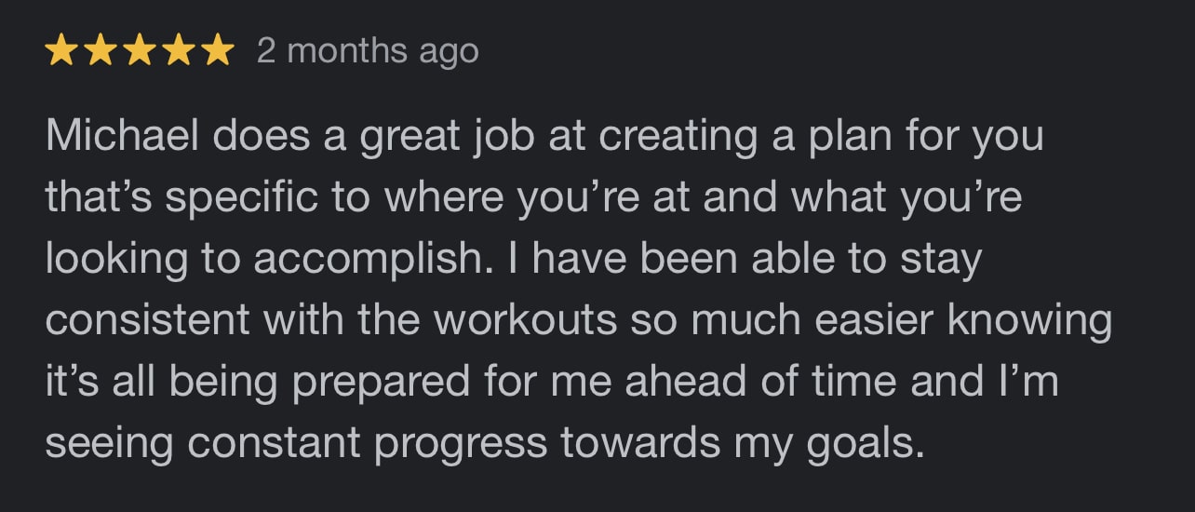Image resolution: width=1195 pixels, height=512 pixels.
Task: Click the word "accomplish" in the review
Action: point(365,261)
